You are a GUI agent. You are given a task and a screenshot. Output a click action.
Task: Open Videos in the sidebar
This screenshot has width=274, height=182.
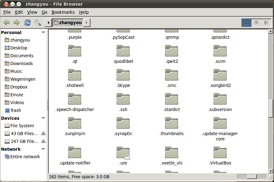click(14, 103)
